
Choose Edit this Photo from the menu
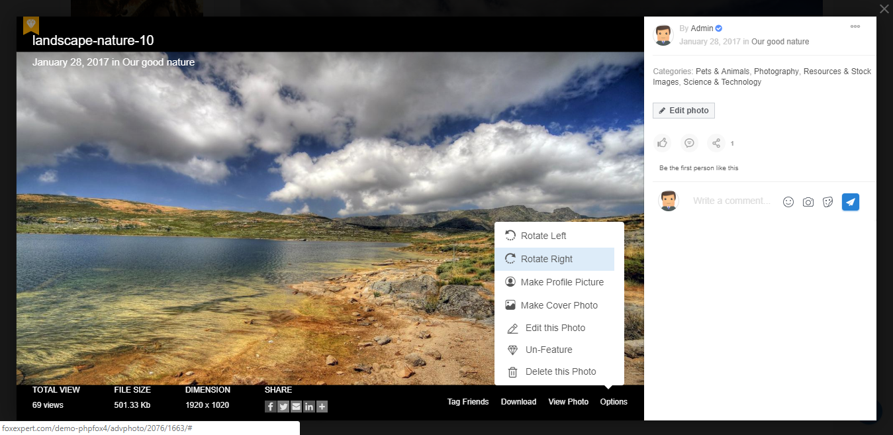(554, 328)
